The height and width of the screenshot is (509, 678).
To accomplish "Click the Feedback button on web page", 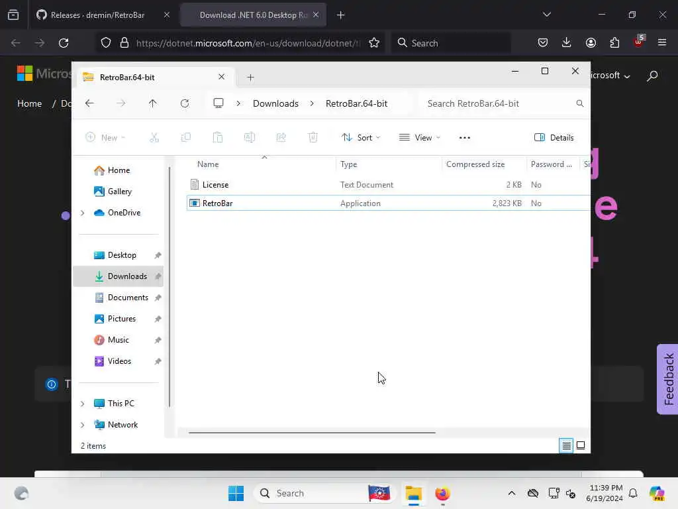I will 667,379.
